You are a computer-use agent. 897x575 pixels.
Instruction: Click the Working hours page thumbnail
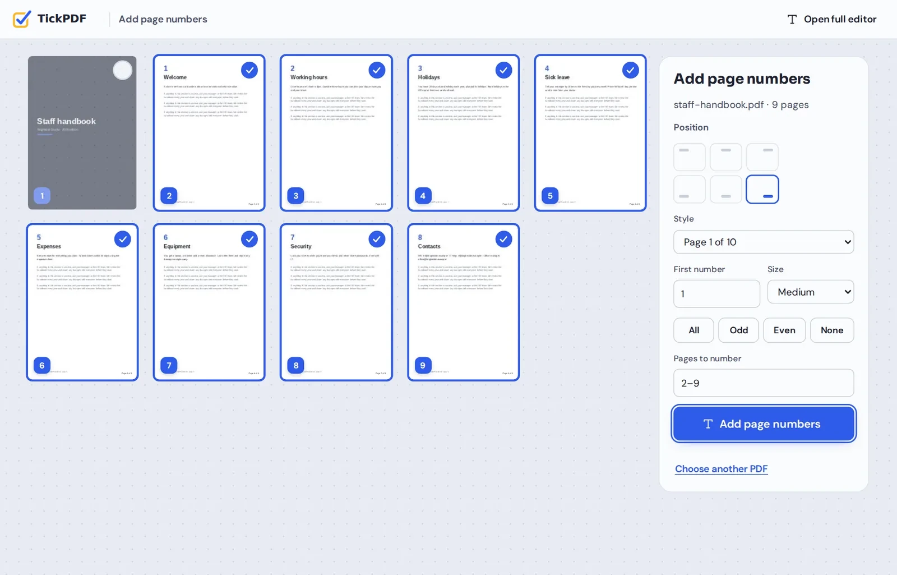coord(336,133)
